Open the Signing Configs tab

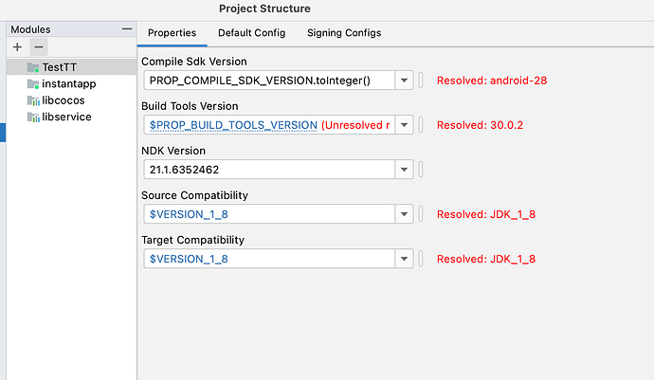click(343, 33)
